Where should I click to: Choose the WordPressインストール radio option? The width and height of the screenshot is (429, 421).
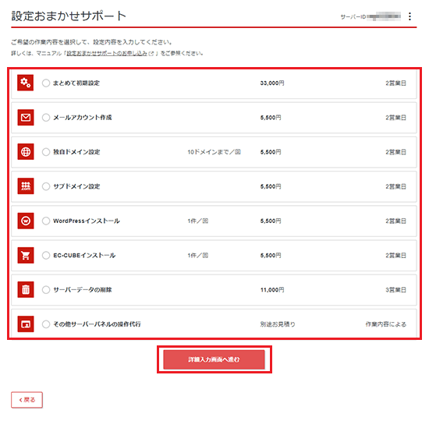tap(46, 221)
